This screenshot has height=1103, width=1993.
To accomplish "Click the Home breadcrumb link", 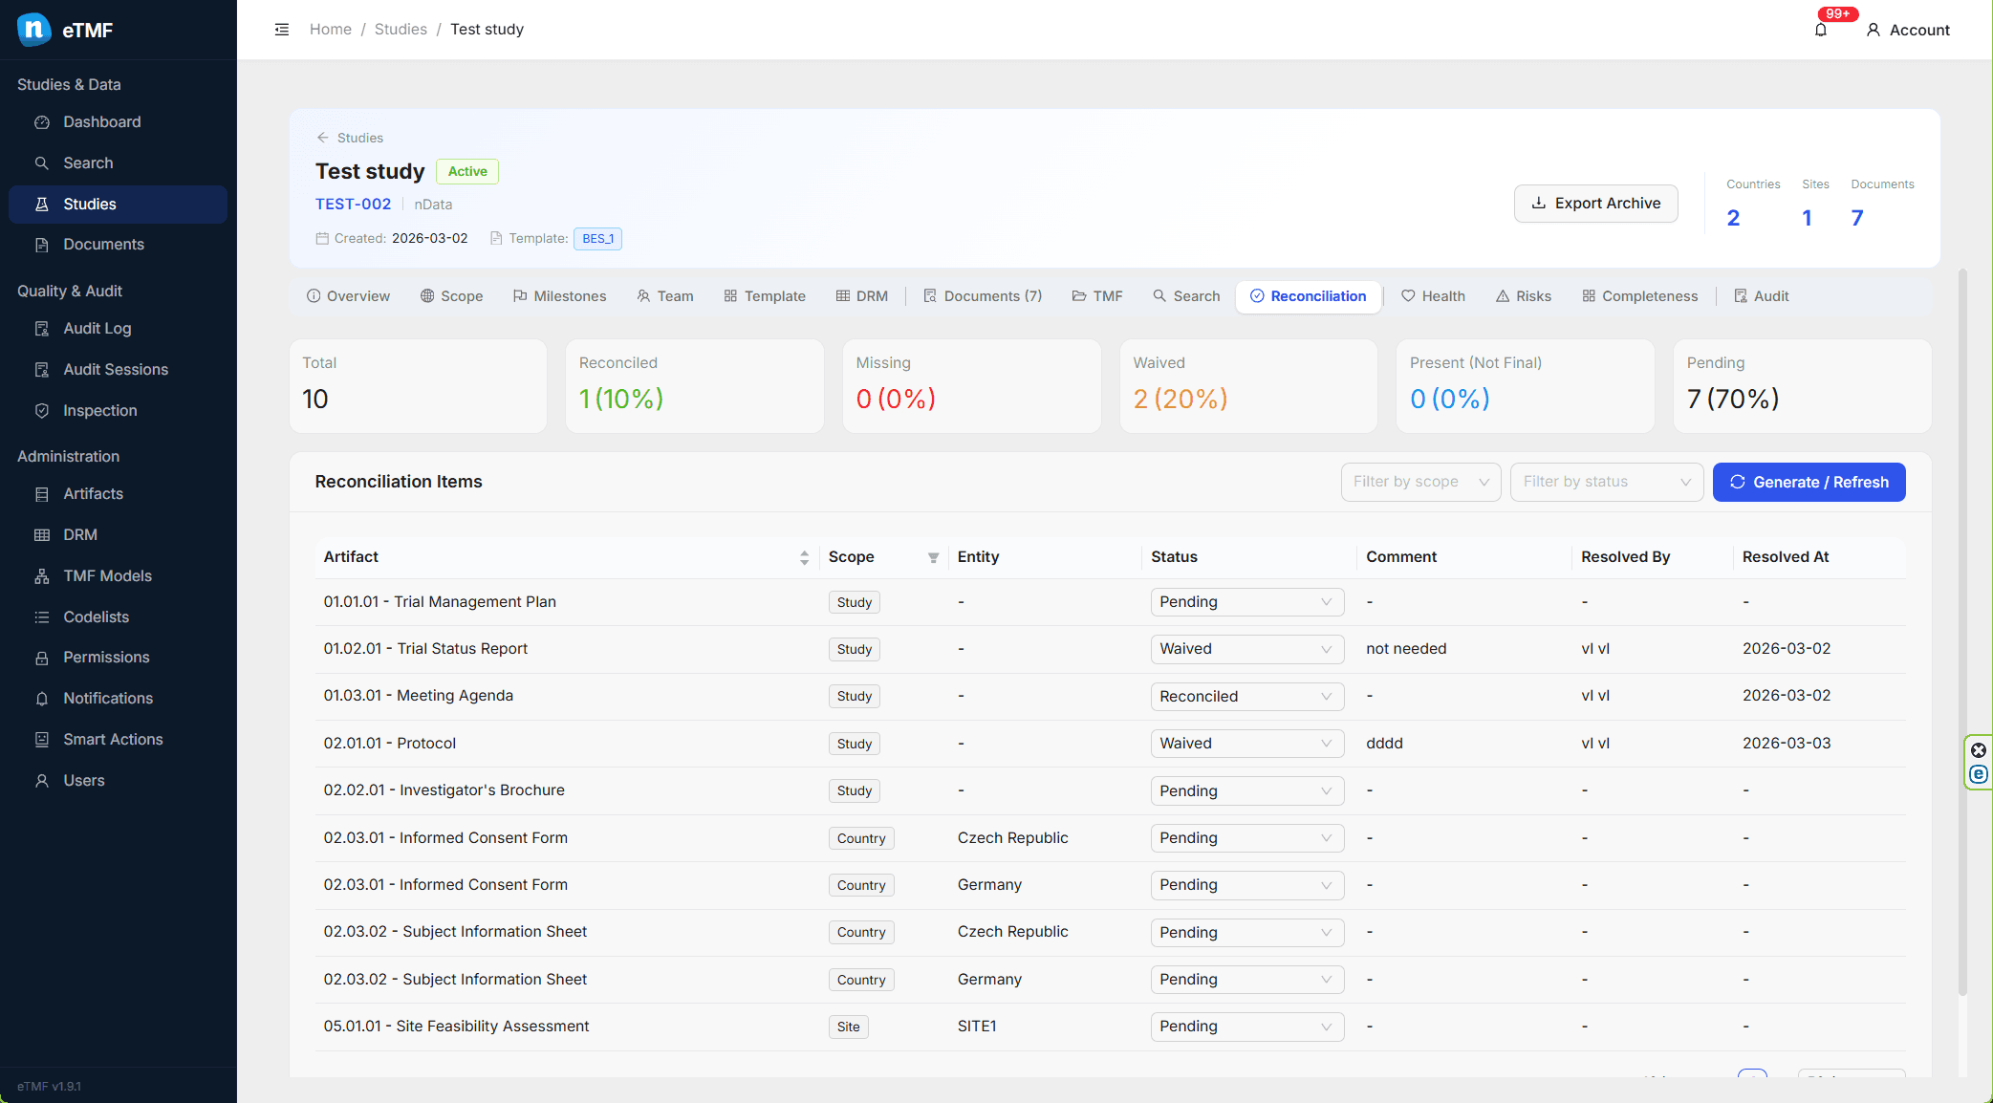I will click(331, 30).
